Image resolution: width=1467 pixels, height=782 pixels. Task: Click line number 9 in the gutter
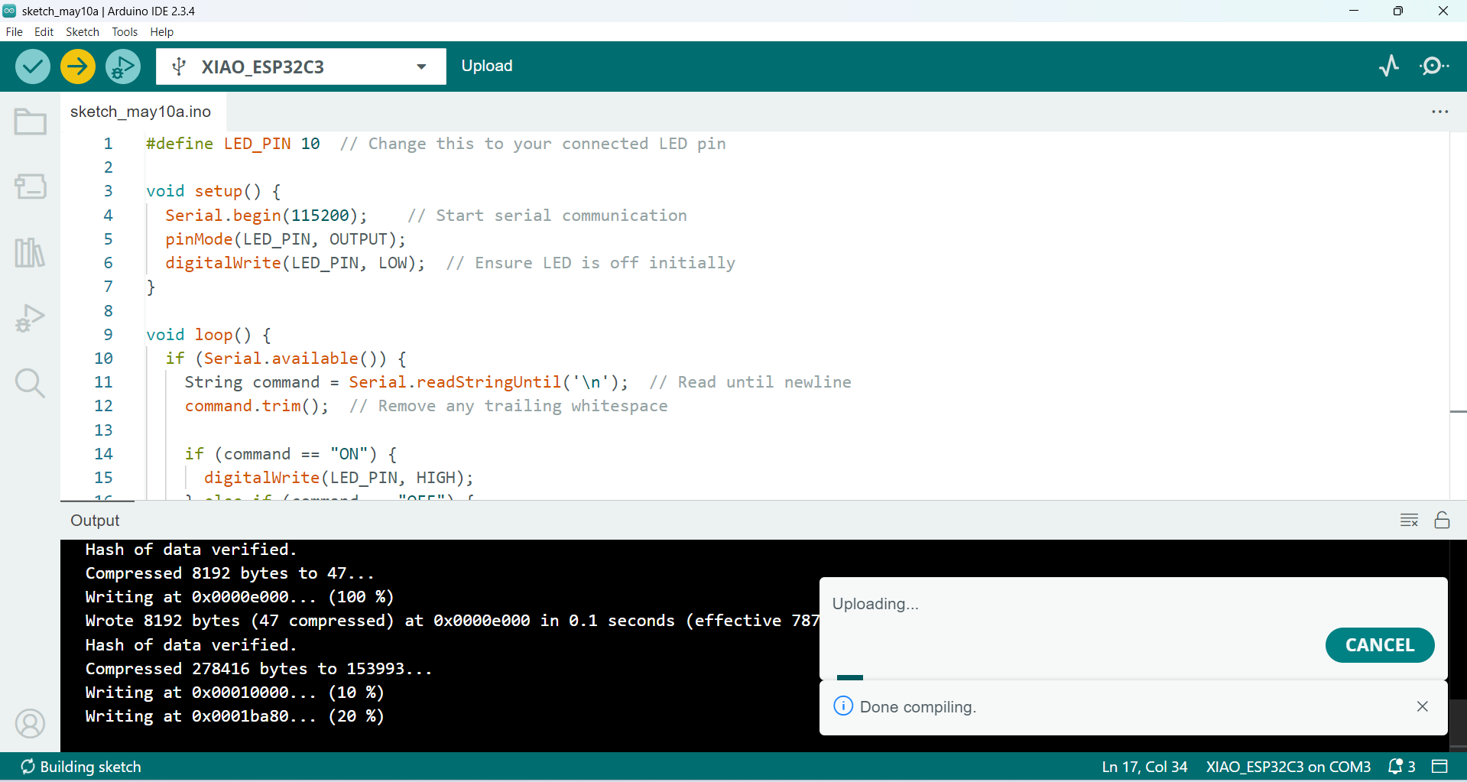click(108, 334)
